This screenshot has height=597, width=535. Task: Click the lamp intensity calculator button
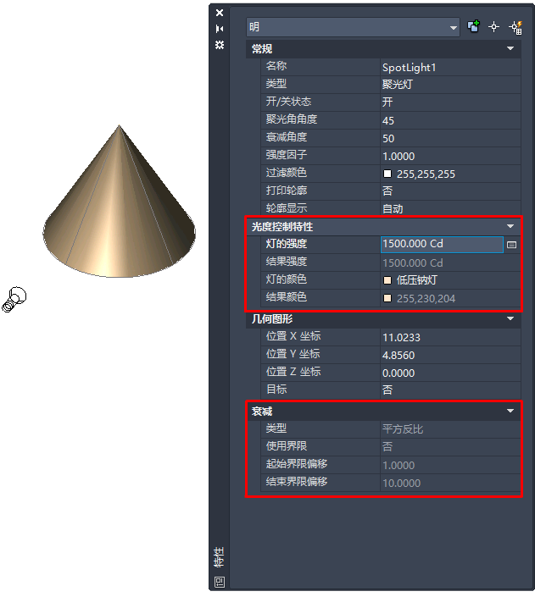512,245
